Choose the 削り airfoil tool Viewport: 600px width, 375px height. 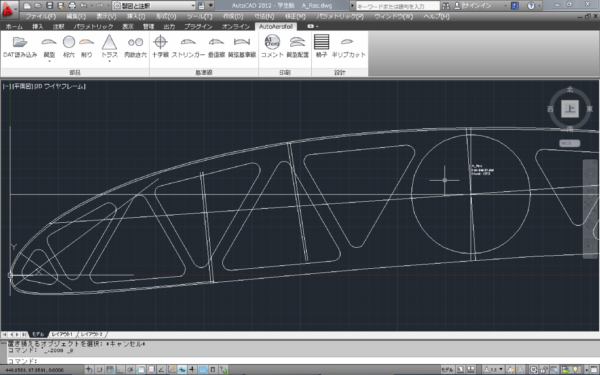(x=86, y=42)
